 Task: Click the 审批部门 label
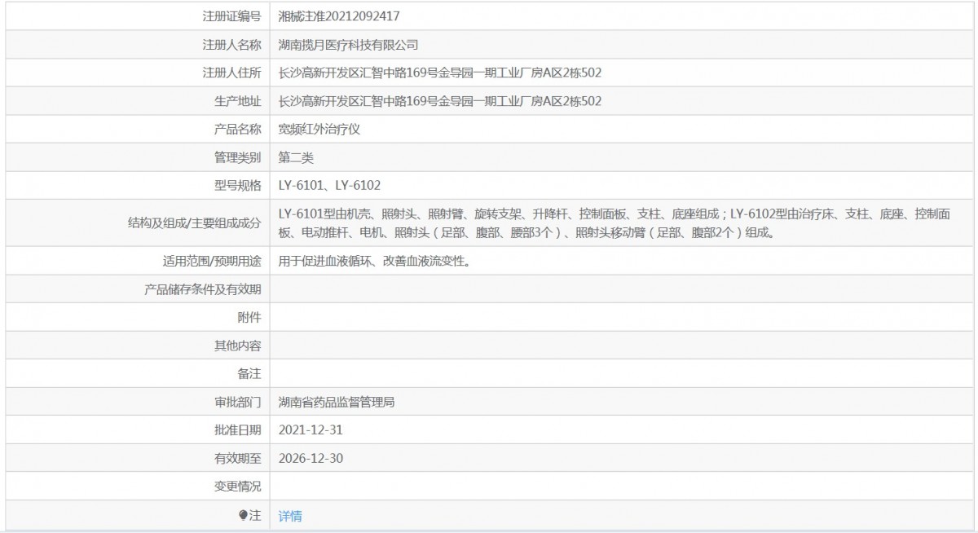pyautogui.click(x=237, y=402)
